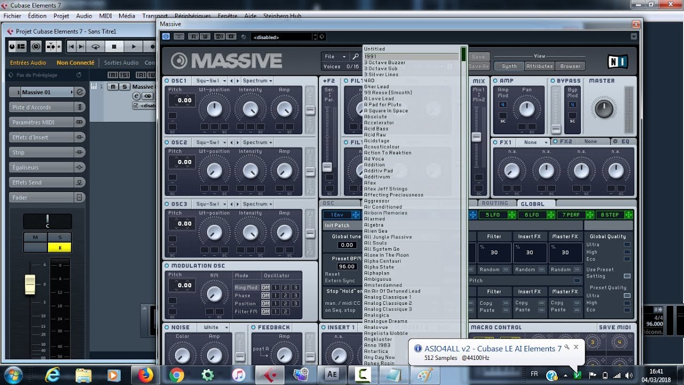Toggle the Massive plugin power button
The height and width of the screenshot is (385, 684).
pos(166,36)
